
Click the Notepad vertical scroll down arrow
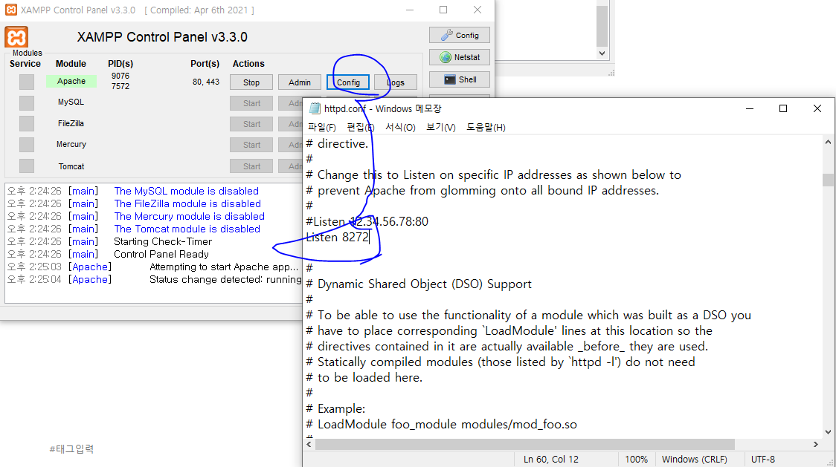pos(828,432)
